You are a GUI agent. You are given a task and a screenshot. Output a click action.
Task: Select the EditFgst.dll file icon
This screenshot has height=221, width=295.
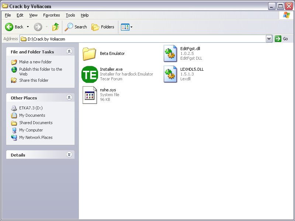point(171,54)
